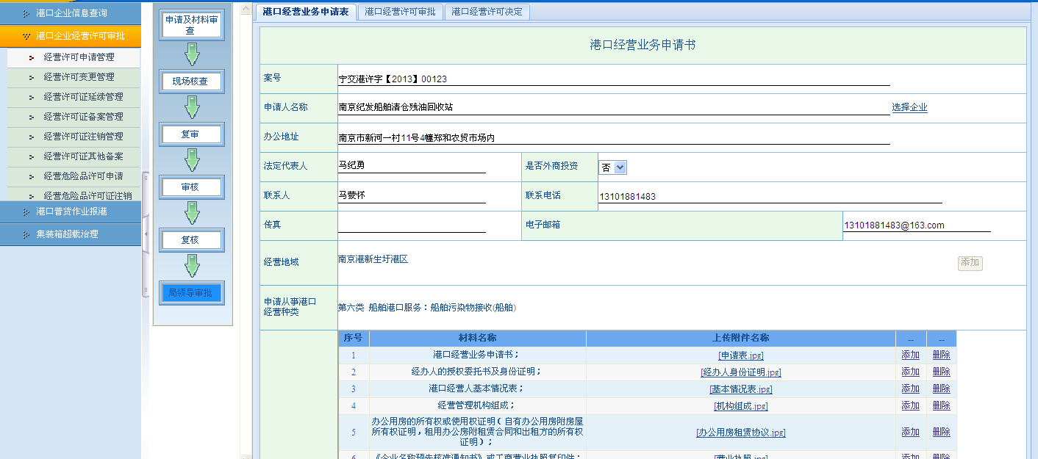Switch to the 港口经营许可审批 tab
Viewport: 1038px width, 459px height.
click(x=400, y=12)
